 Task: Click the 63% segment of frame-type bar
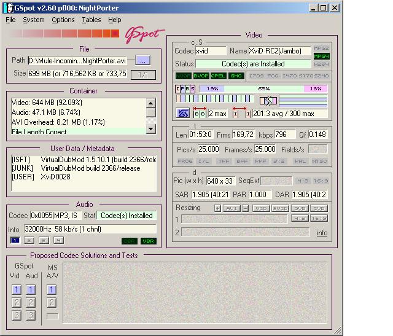coord(263,89)
